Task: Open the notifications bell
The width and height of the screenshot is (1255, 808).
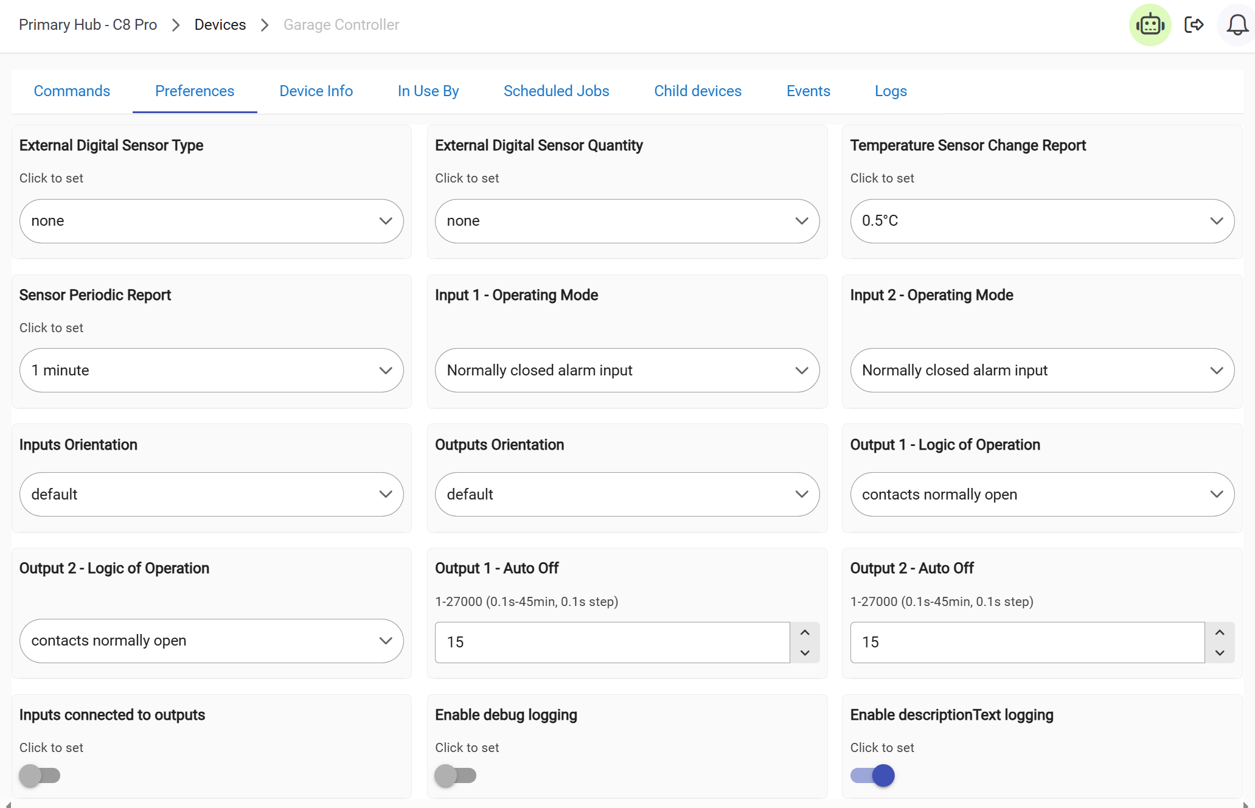Action: (x=1237, y=25)
